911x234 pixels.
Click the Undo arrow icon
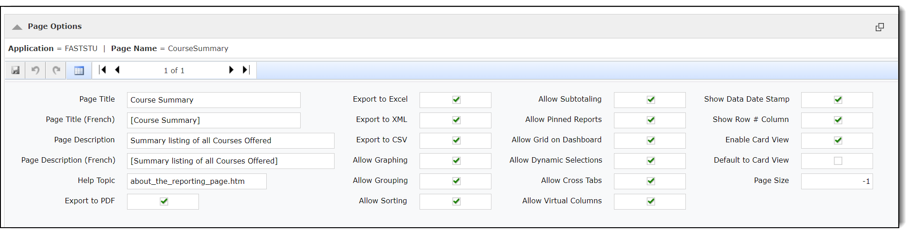pos(35,70)
